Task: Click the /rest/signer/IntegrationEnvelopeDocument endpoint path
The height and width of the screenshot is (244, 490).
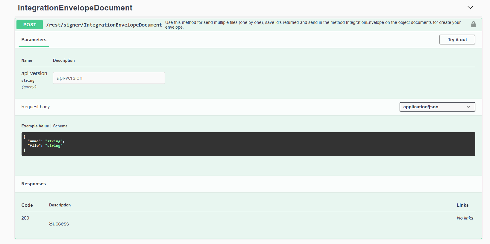Action: [x=104, y=25]
